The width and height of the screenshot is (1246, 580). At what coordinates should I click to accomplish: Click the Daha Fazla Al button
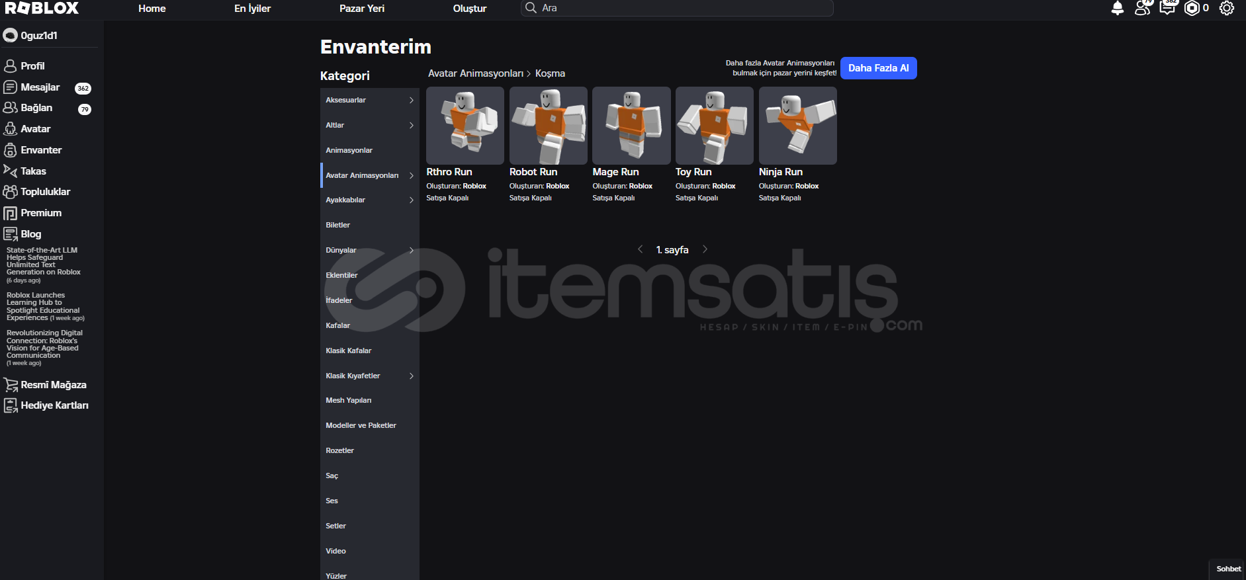878,68
